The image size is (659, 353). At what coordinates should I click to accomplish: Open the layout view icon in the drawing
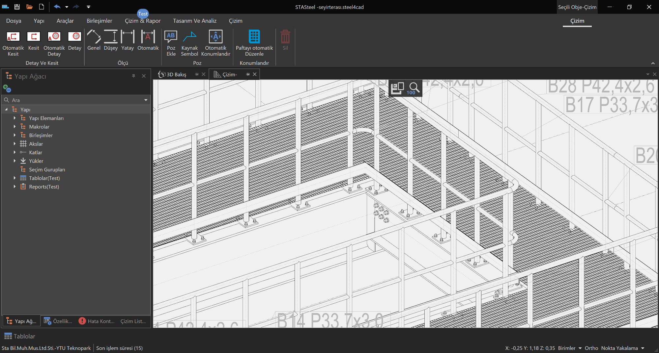point(397,88)
